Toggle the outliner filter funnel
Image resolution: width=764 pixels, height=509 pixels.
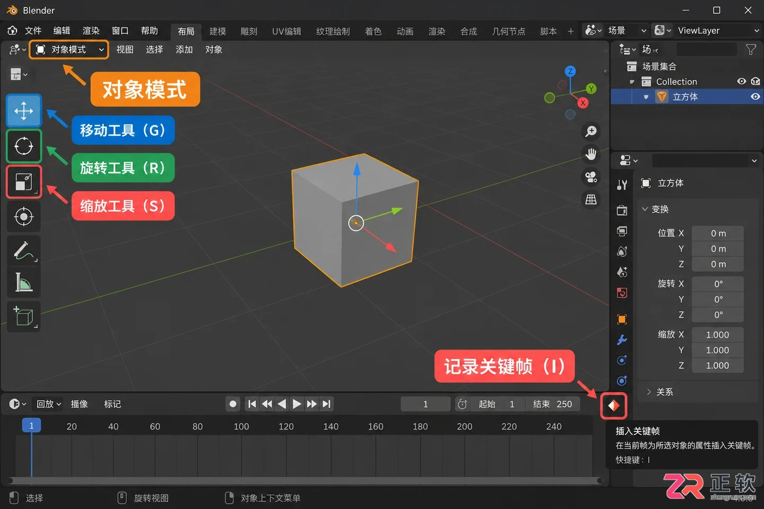(751, 49)
